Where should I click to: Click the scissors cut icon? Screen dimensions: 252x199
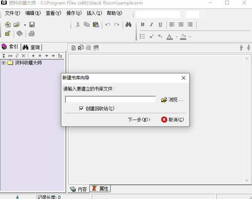tap(78, 25)
